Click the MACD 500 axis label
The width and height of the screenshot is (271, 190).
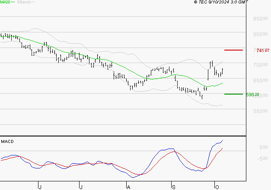(264, 147)
